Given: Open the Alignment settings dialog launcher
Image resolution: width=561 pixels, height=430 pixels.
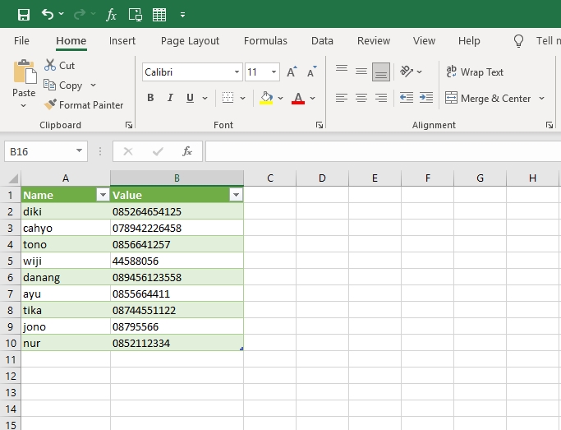Looking at the screenshot, I should [x=550, y=125].
